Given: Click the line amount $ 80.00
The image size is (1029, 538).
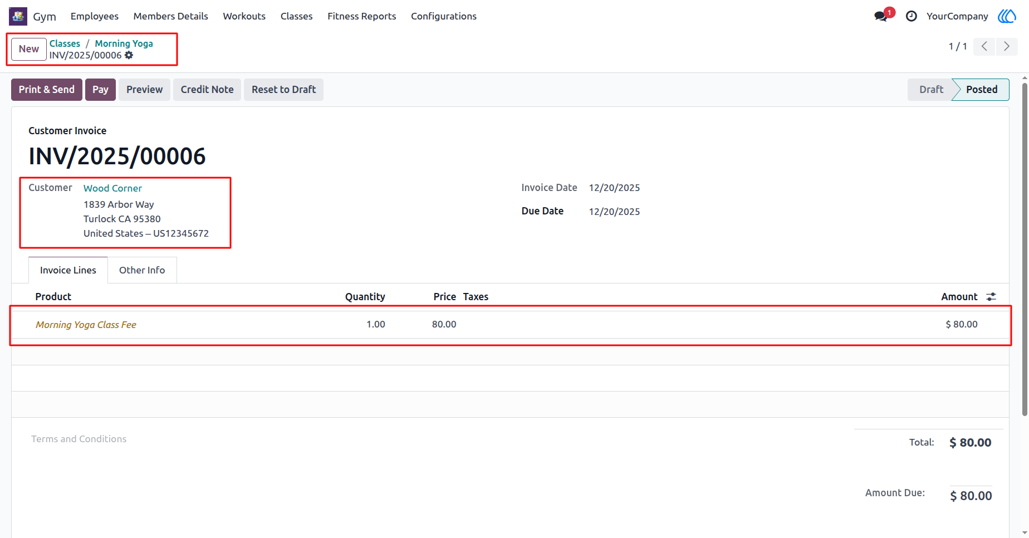Looking at the screenshot, I should tap(962, 324).
